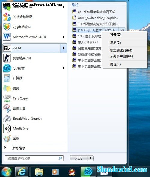Open QQ penguin icon on the taskbar

click(x=72, y=172)
